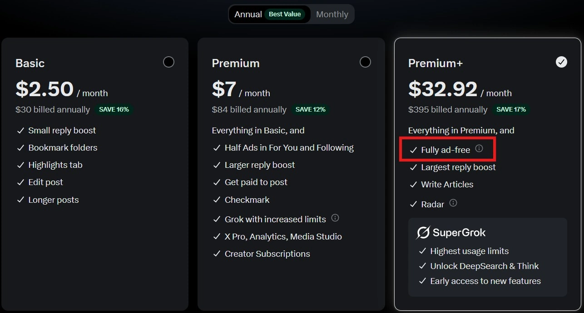Select the Premium plan radio button
584x313 pixels.
[365, 62]
